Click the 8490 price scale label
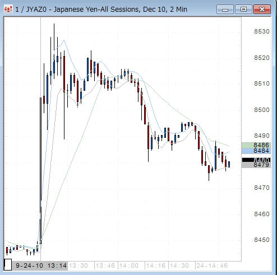 click(262, 136)
